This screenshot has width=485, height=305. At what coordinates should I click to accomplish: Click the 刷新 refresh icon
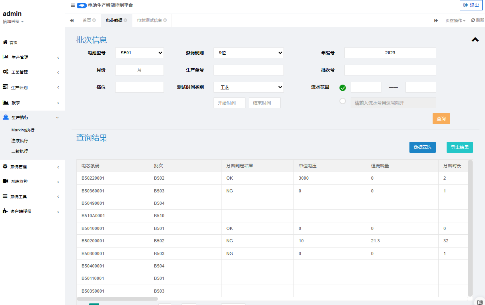473,20
